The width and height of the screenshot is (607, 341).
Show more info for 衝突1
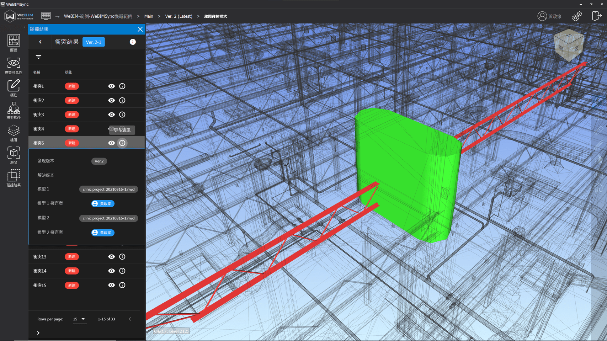122,86
